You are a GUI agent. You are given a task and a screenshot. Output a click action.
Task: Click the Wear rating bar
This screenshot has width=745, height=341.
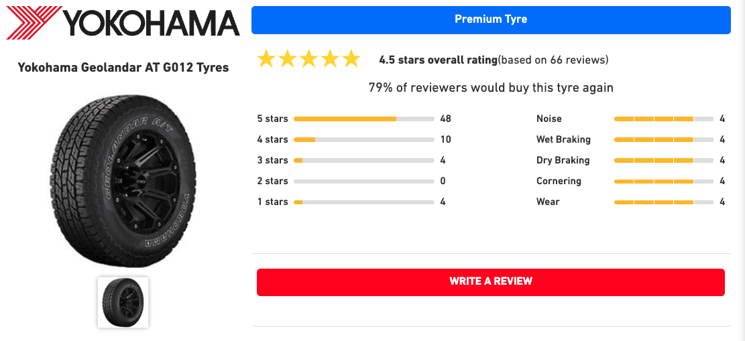664,202
